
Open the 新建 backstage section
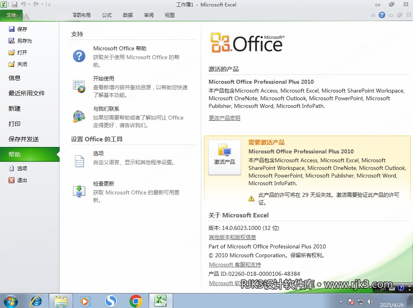tap(15, 108)
